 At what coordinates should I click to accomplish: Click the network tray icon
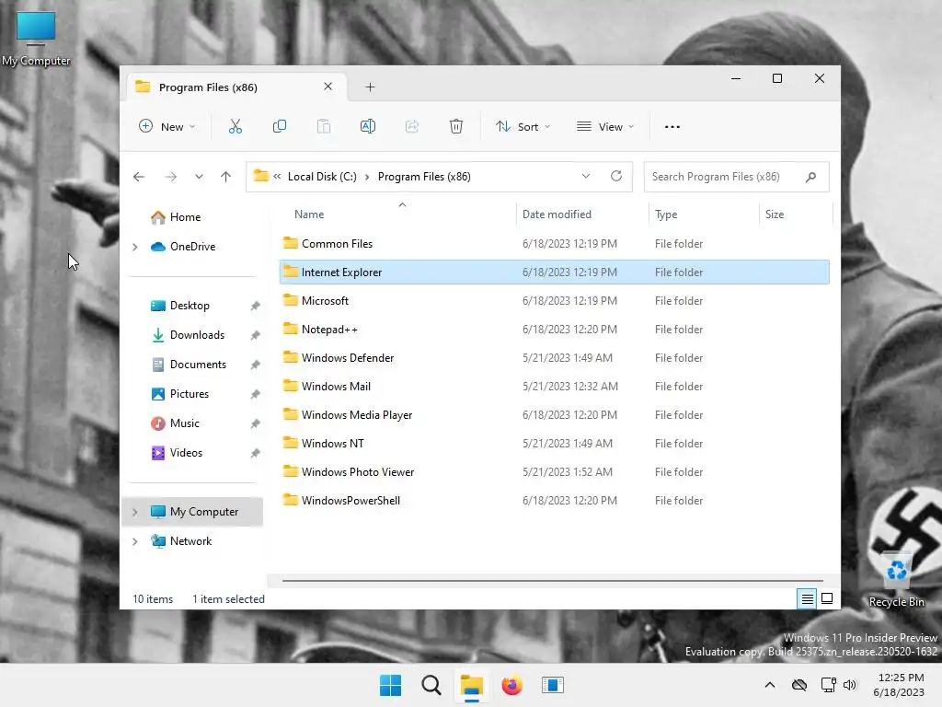pos(829,685)
